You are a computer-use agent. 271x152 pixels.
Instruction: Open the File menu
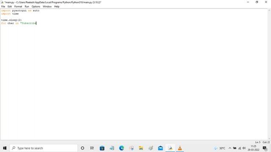click(3, 7)
